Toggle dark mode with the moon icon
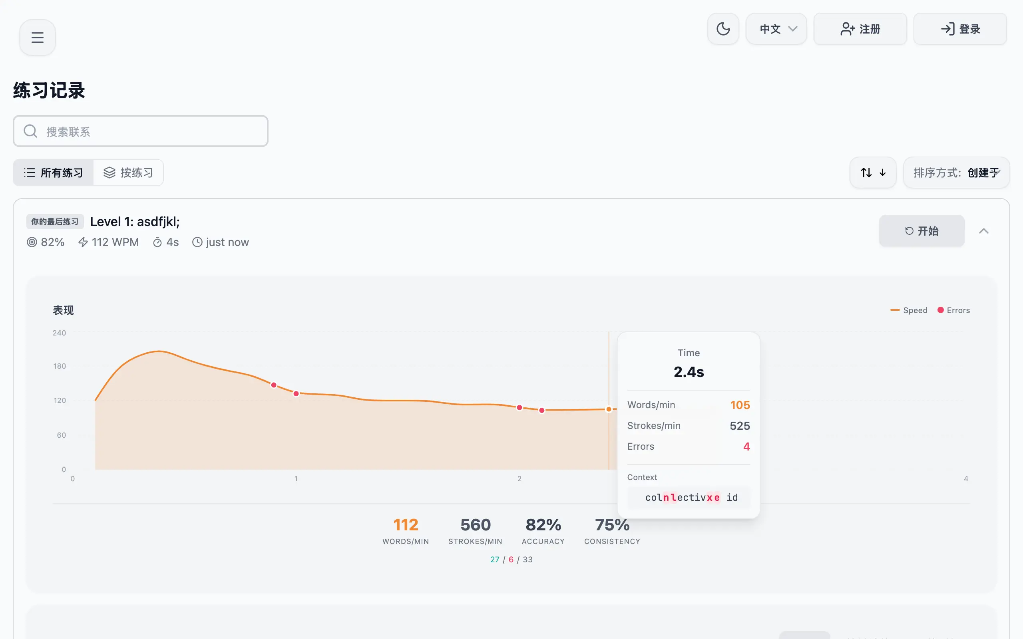This screenshot has width=1023, height=639. pos(723,28)
